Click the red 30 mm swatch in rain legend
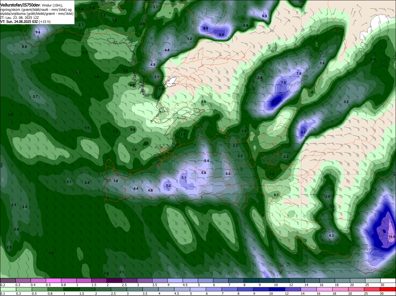The height and width of the screenshot is (296, 396). pos(388,289)
